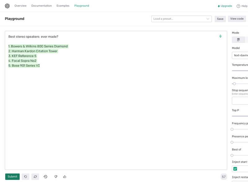Click the undo last action icon
Viewport: 248px width, 182px height.
click(x=25, y=177)
